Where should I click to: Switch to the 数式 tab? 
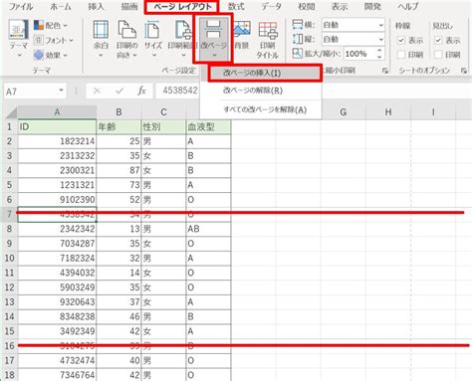point(236,6)
